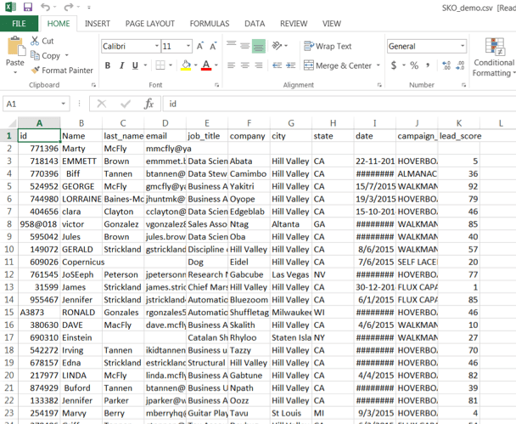Apply Comma Style format
The image size is (516, 424).
tap(428, 65)
